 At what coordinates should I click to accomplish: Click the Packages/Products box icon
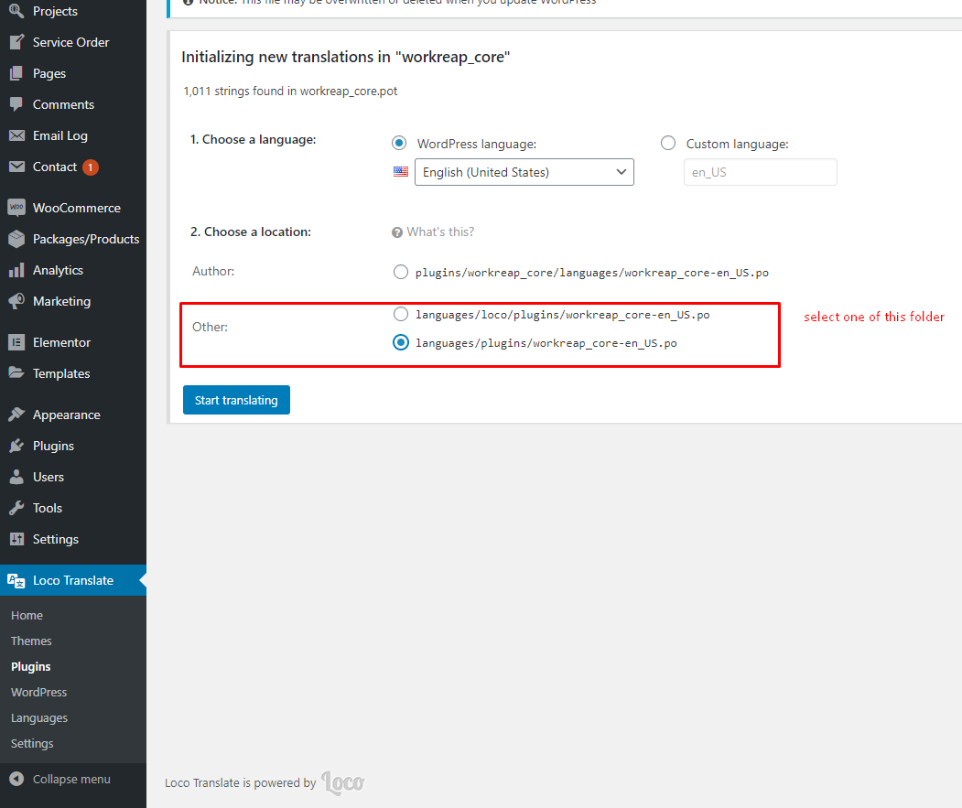[16, 239]
